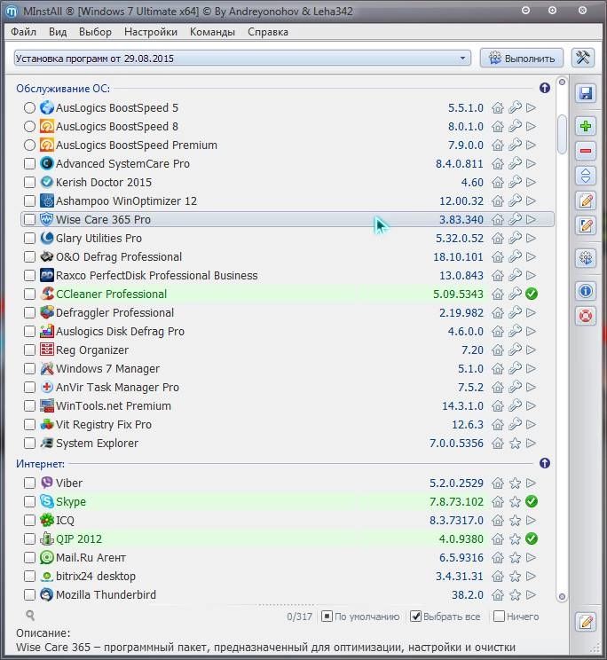Click the star icon for Viber
Screen dimensions: 607x660
pyautogui.click(x=515, y=483)
